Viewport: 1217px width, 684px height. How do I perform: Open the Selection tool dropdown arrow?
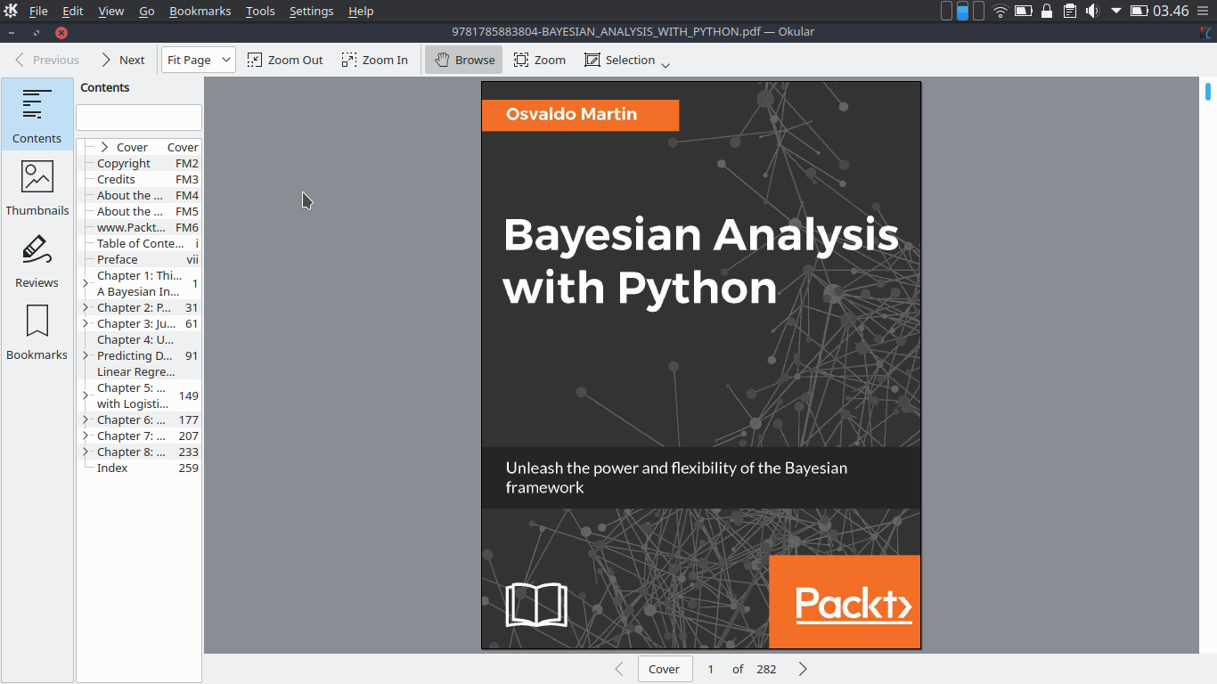666,63
